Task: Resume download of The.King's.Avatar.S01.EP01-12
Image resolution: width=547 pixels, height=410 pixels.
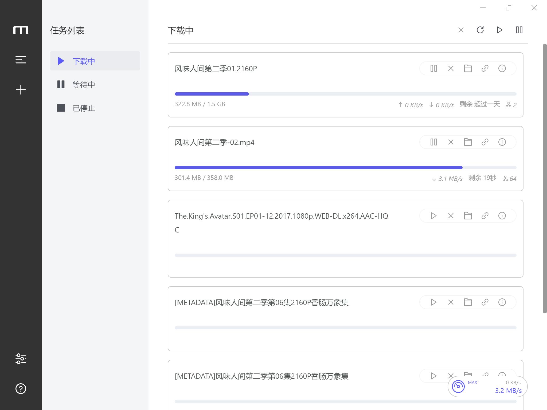Action: click(433, 216)
